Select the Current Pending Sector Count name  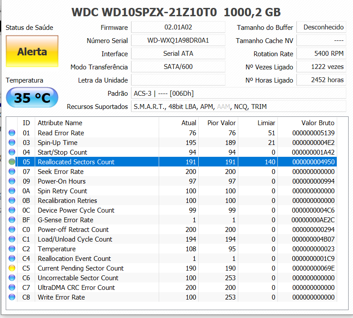(80, 268)
